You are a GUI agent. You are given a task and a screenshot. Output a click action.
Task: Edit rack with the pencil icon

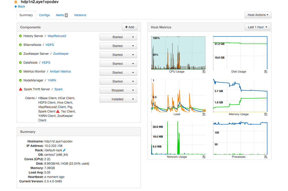tap(64, 150)
